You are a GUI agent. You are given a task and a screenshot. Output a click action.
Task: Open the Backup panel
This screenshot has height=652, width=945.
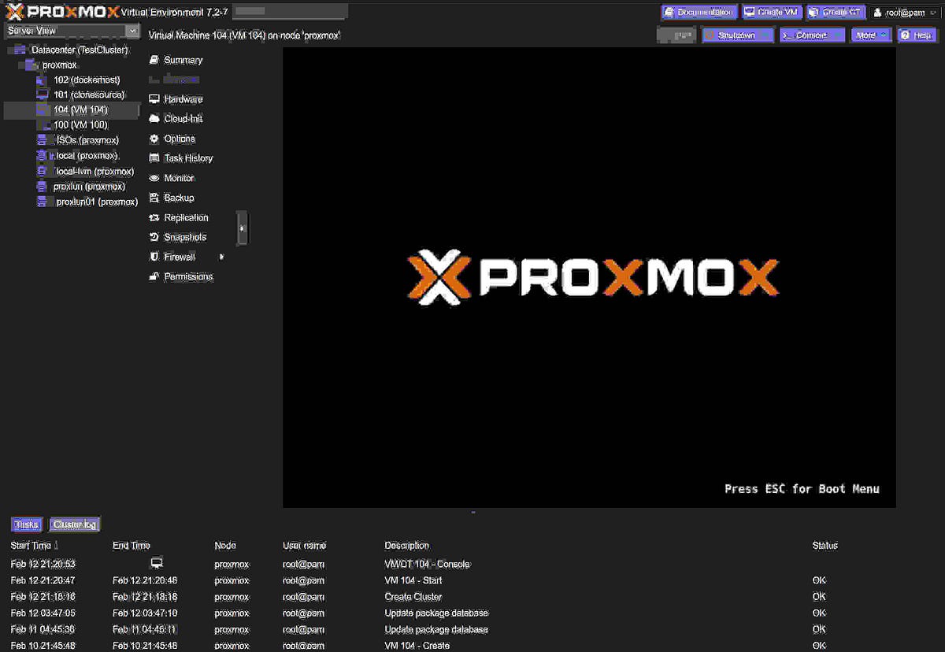(x=178, y=197)
